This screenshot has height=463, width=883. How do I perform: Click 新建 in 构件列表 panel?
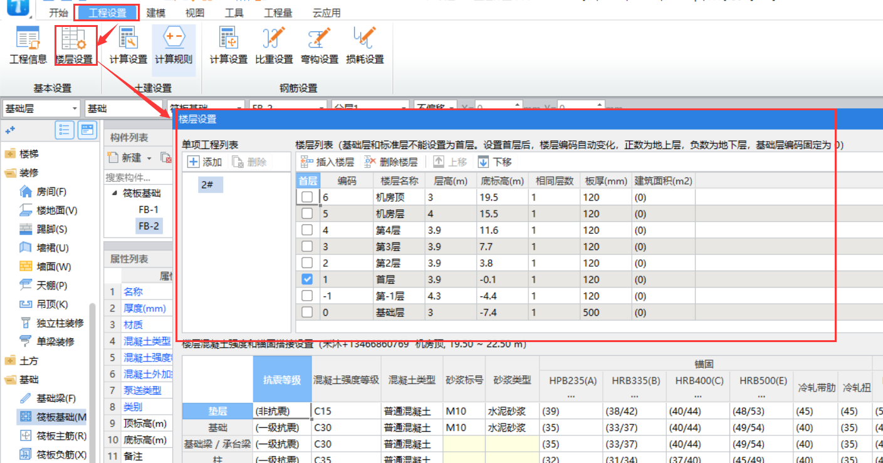coord(124,157)
